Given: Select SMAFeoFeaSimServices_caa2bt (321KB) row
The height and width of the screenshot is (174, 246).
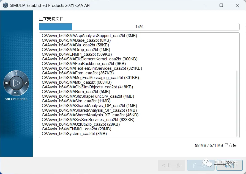Looking at the screenshot, I should pos(92,68).
